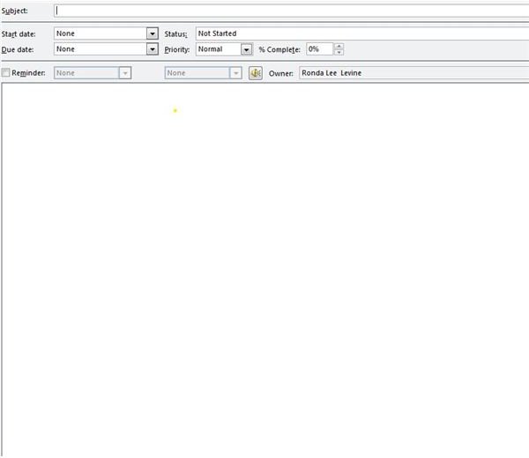Expand the Priority dropdown arrow

(x=247, y=49)
